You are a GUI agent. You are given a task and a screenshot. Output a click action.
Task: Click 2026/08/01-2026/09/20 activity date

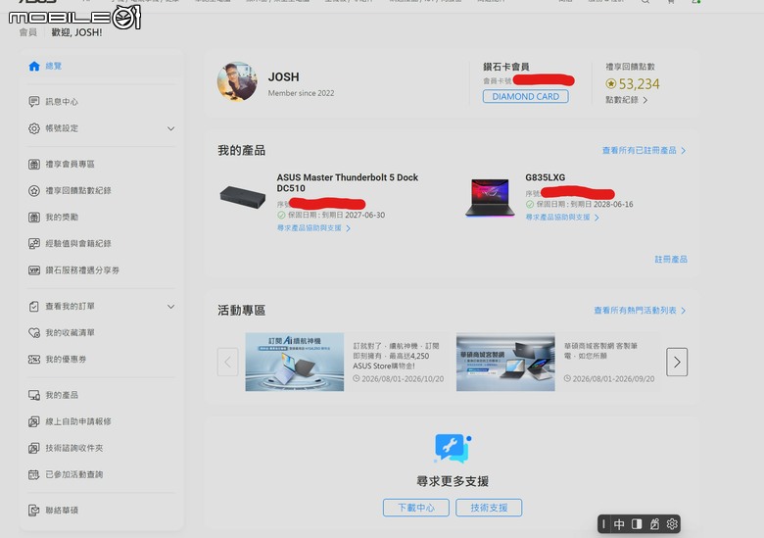coord(613,379)
